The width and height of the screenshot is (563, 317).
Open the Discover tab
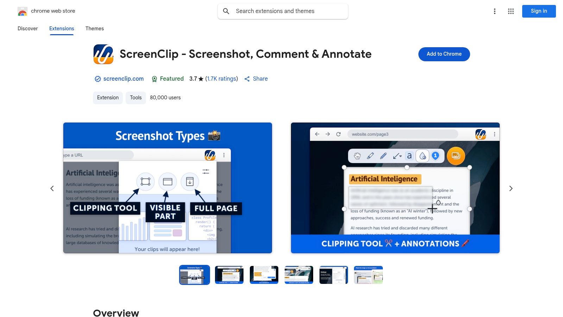[x=27, y=29]
